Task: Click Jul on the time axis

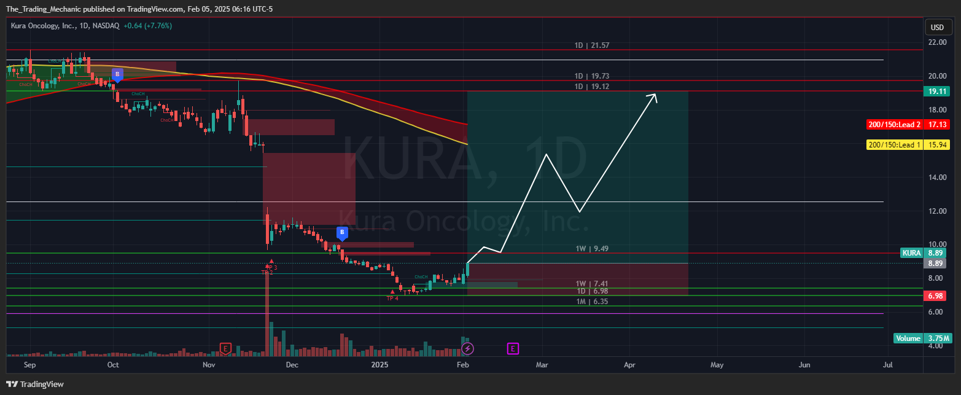Action: pyautogui.click(x=887, y=364)
